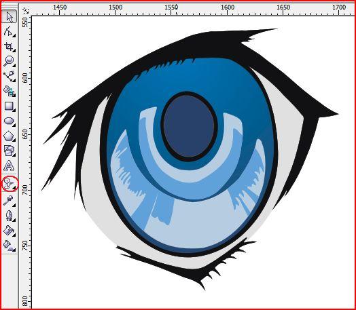Screen dimensions: 356x310
Task: Open the Fill bucket tool
Action: click(x=9, y=231)
